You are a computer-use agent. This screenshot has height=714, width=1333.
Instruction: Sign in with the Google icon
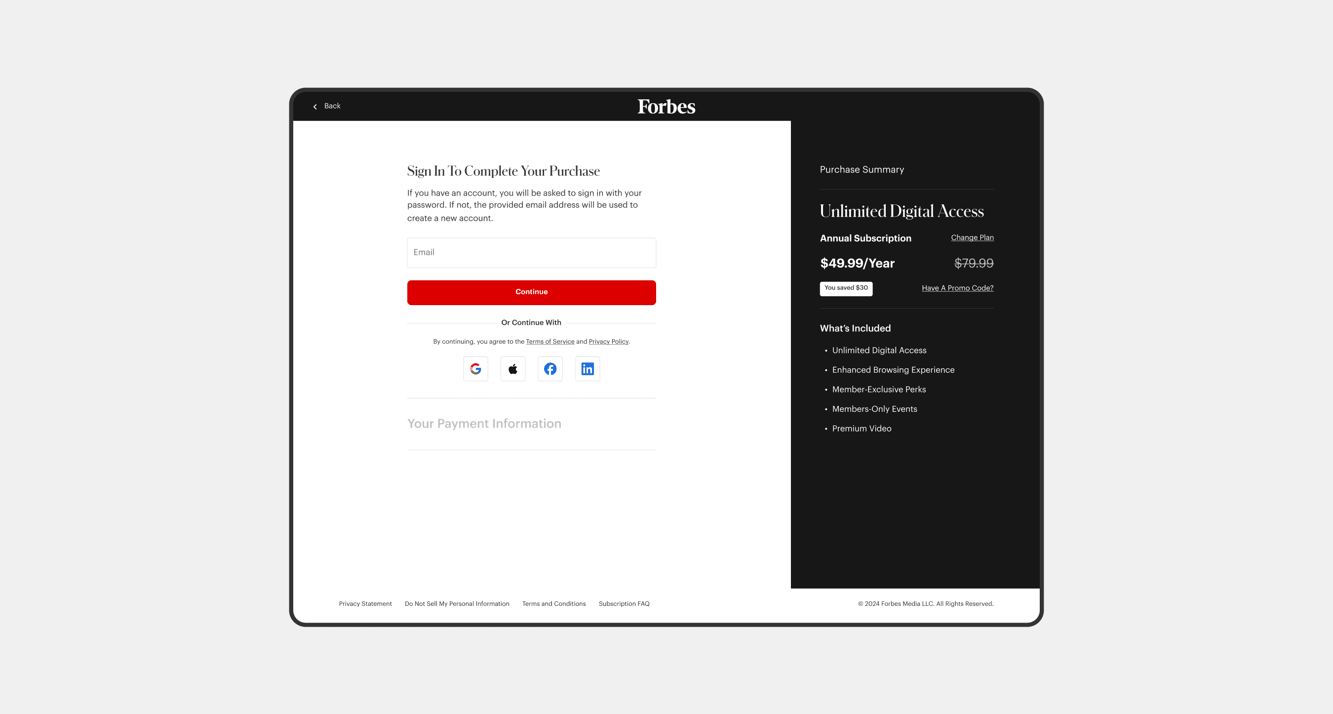point(475,369)
